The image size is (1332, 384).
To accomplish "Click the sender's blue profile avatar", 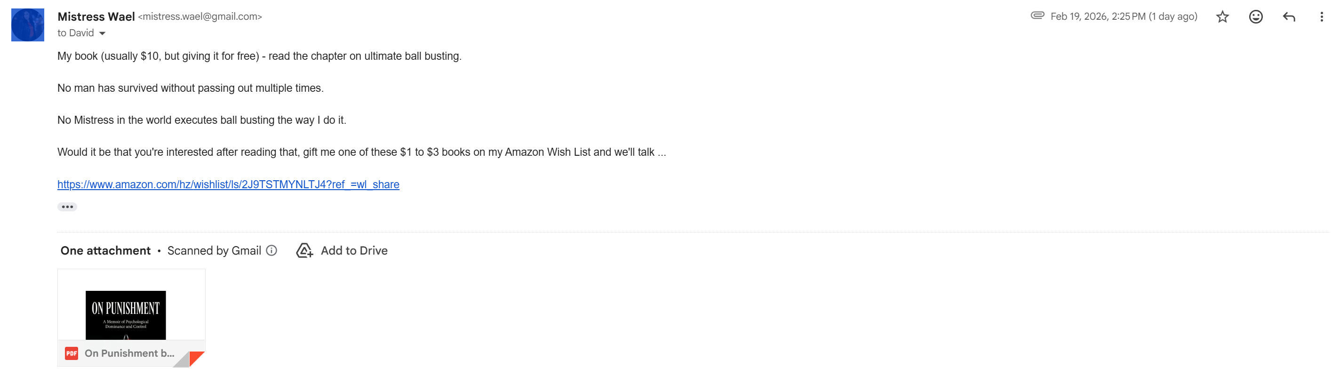I will [x=28, y=25].
